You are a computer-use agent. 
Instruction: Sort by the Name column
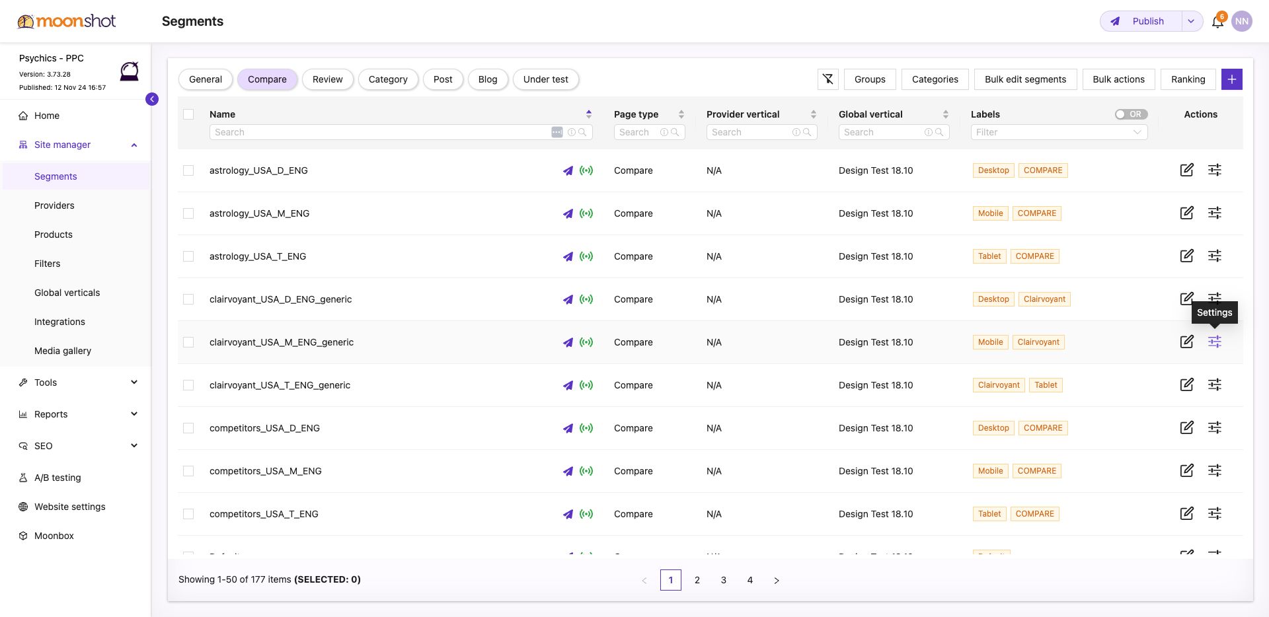coord(589,114)
